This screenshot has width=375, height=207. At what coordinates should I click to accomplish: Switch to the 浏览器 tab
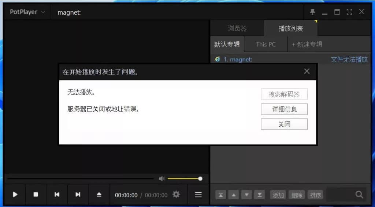(237, 28)
